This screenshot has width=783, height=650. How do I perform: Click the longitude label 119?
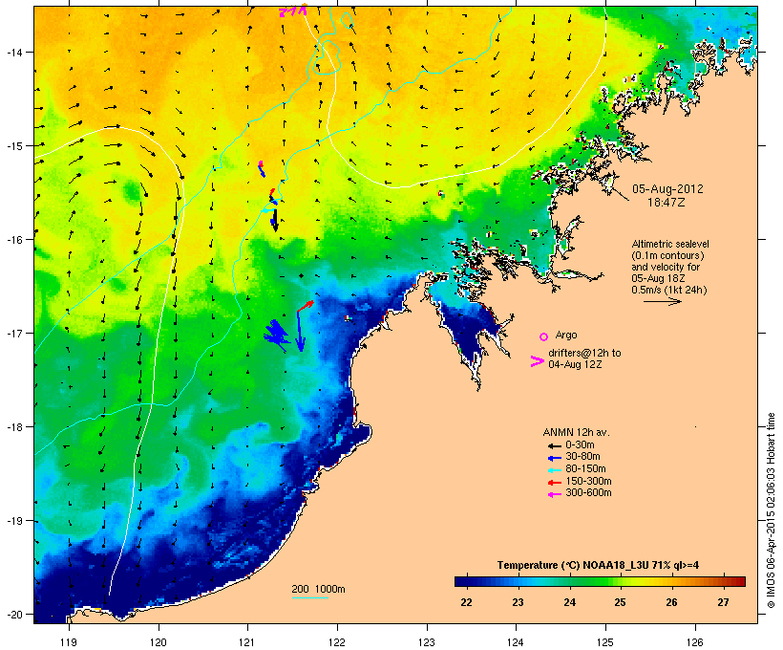pyautogui.click(x=69, y=642)
